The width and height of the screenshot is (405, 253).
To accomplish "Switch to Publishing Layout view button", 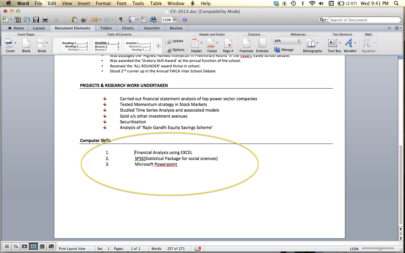I will tap(24, 246).
